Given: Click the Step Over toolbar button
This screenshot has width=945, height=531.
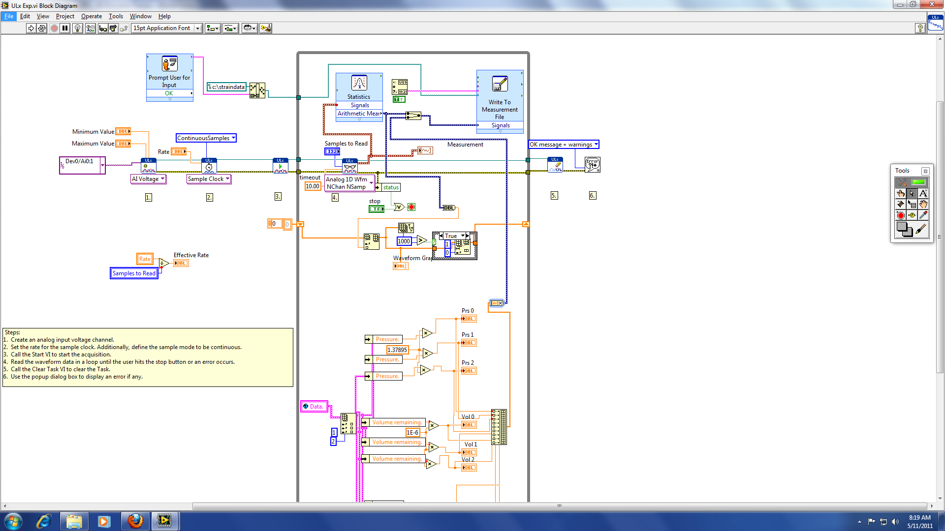Looking at the screenshot, I should point(113,28).
